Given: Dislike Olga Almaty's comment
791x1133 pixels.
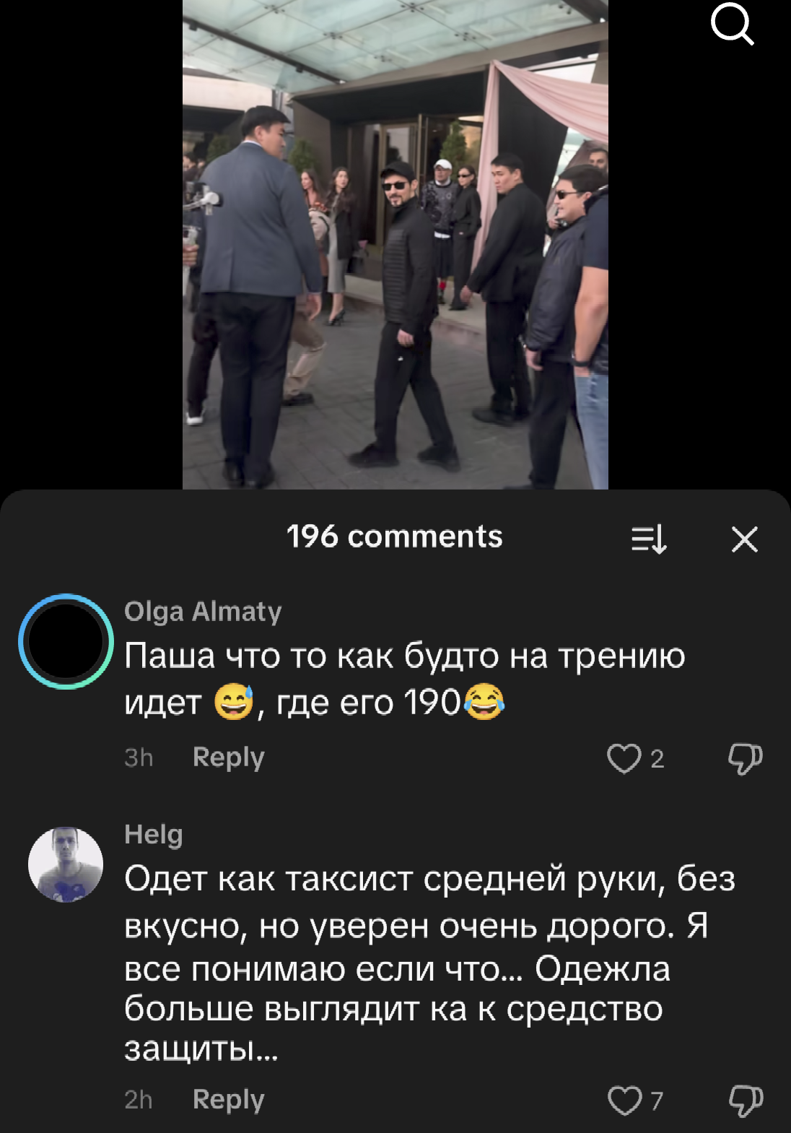Looking at the screenshot, I should click(x=745, y=758).
